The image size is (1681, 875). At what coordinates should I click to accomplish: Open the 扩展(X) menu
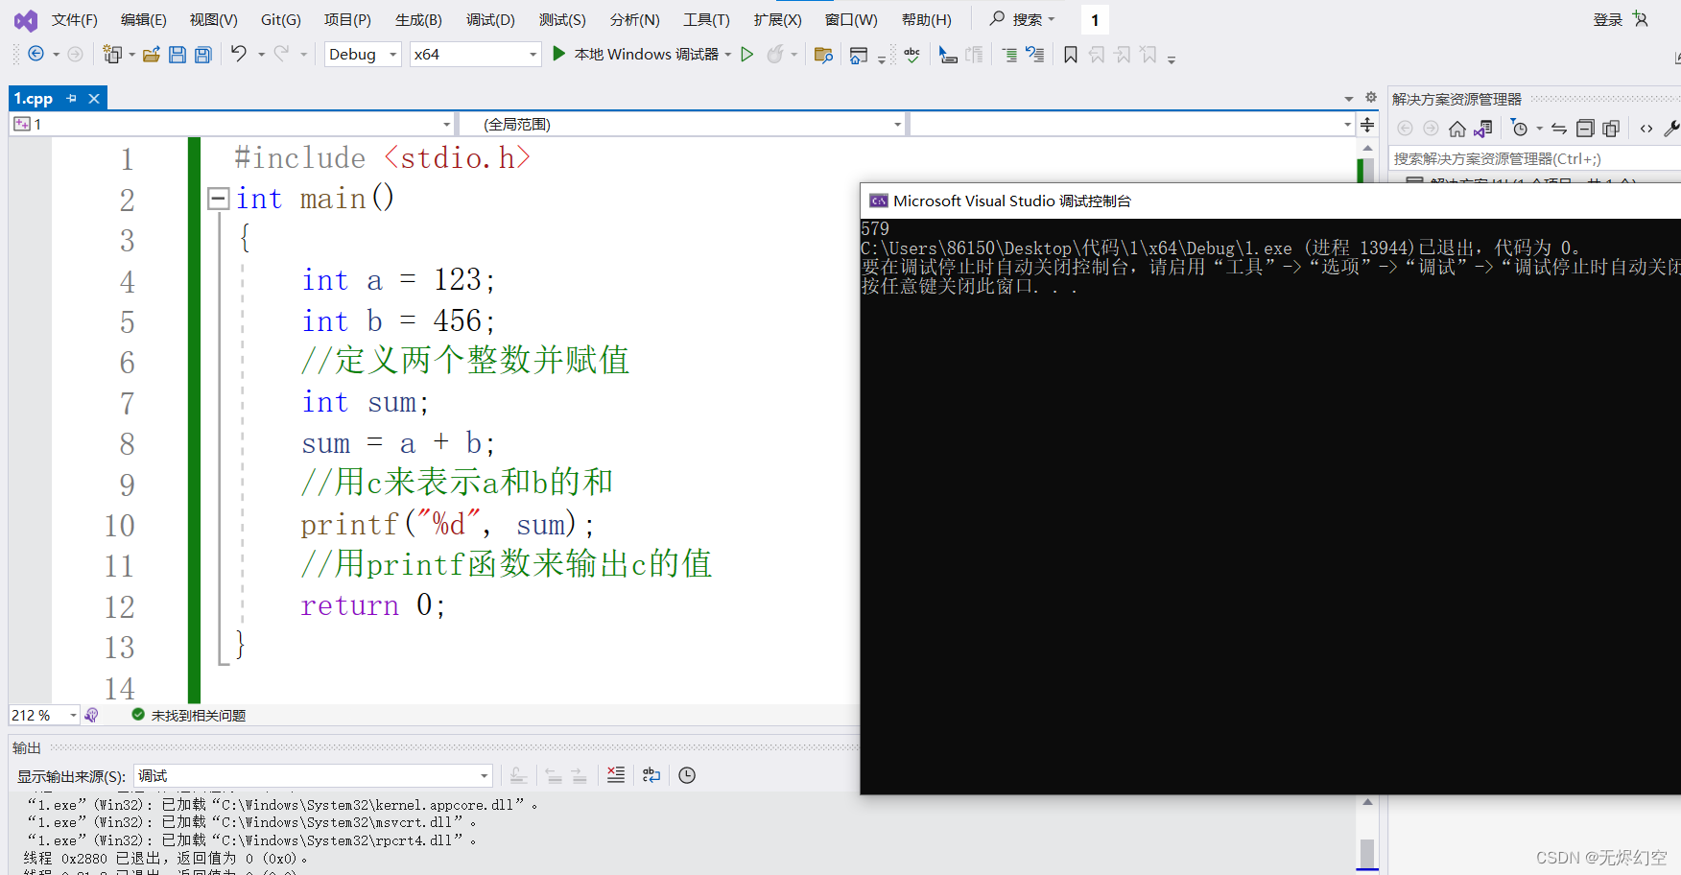[x=777, y=19]
